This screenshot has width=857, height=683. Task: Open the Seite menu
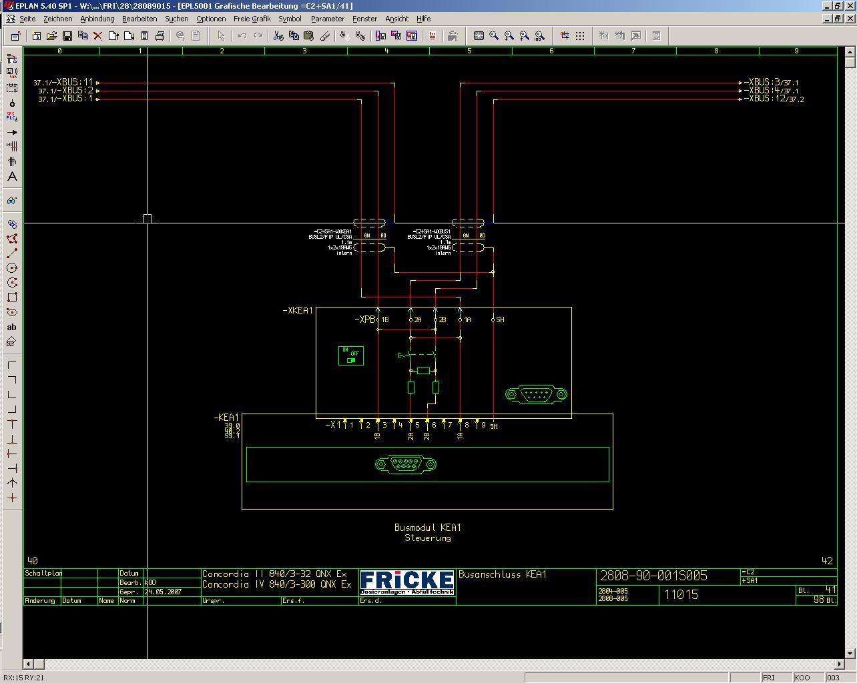[27, 19]
